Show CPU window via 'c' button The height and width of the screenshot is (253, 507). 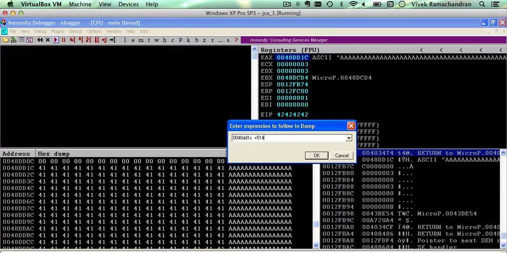172,40
